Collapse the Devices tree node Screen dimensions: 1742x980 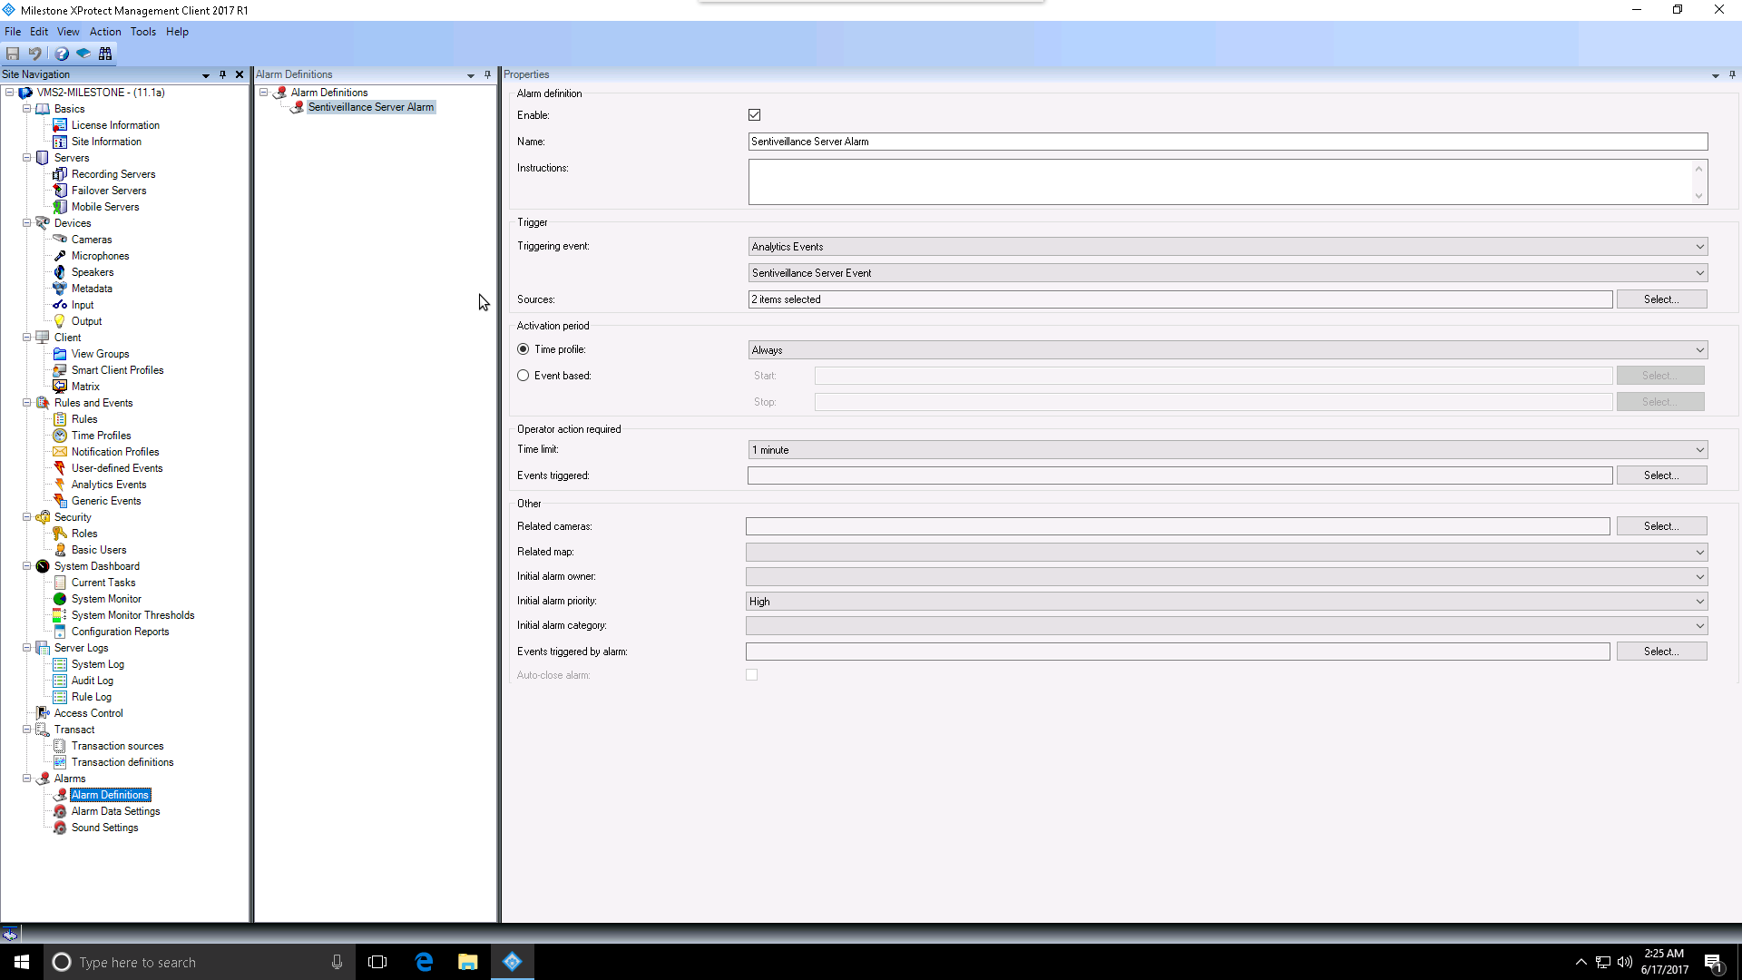click(27, 223)
